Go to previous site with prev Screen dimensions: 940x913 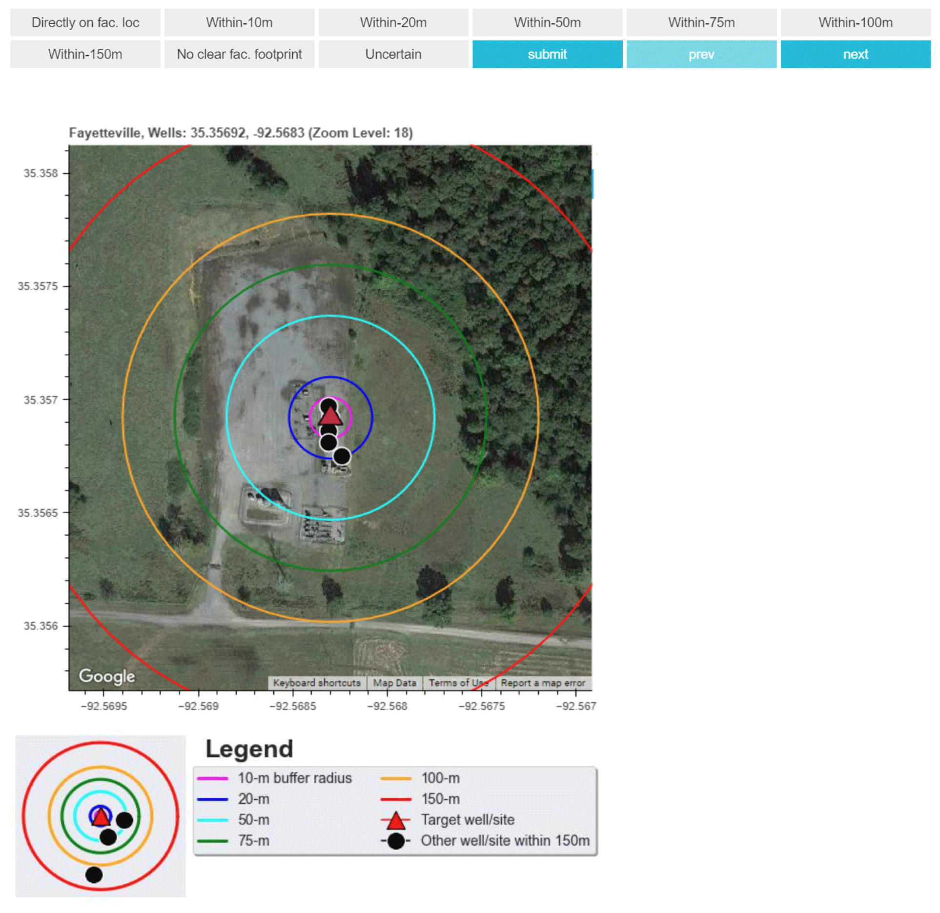(x=701, y=54)
